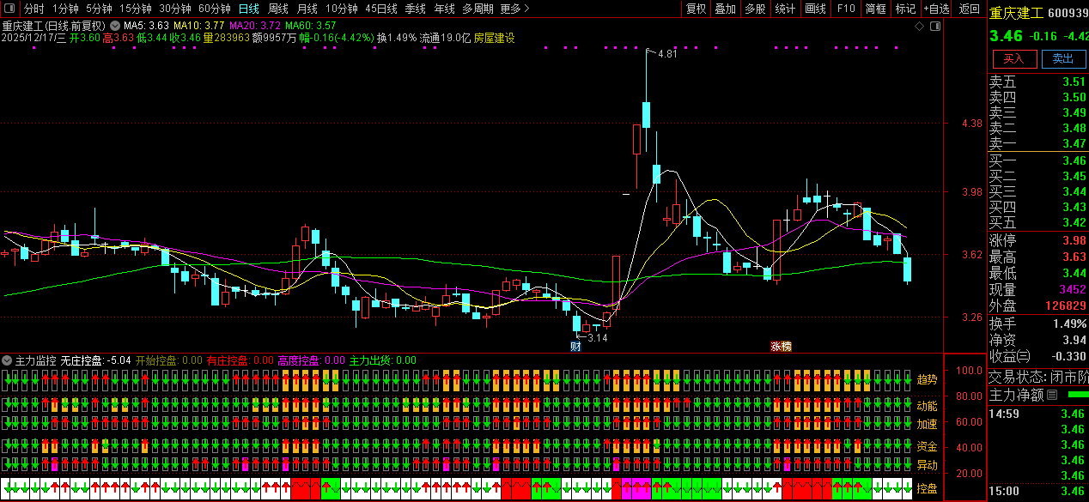Expand the 主力监控 indicator dropdown
The width and height of the screenshot is (1089, 502).
pyautogui.click(x=8, y=360)
